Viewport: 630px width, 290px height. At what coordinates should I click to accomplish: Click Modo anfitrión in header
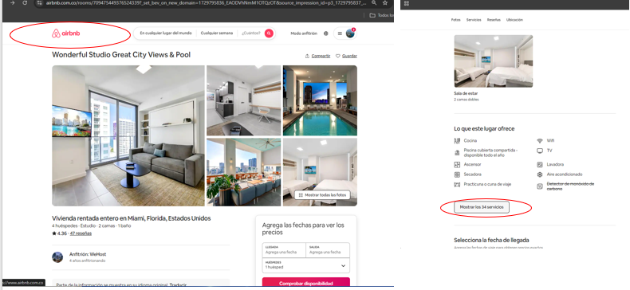(x=304, y=33)
